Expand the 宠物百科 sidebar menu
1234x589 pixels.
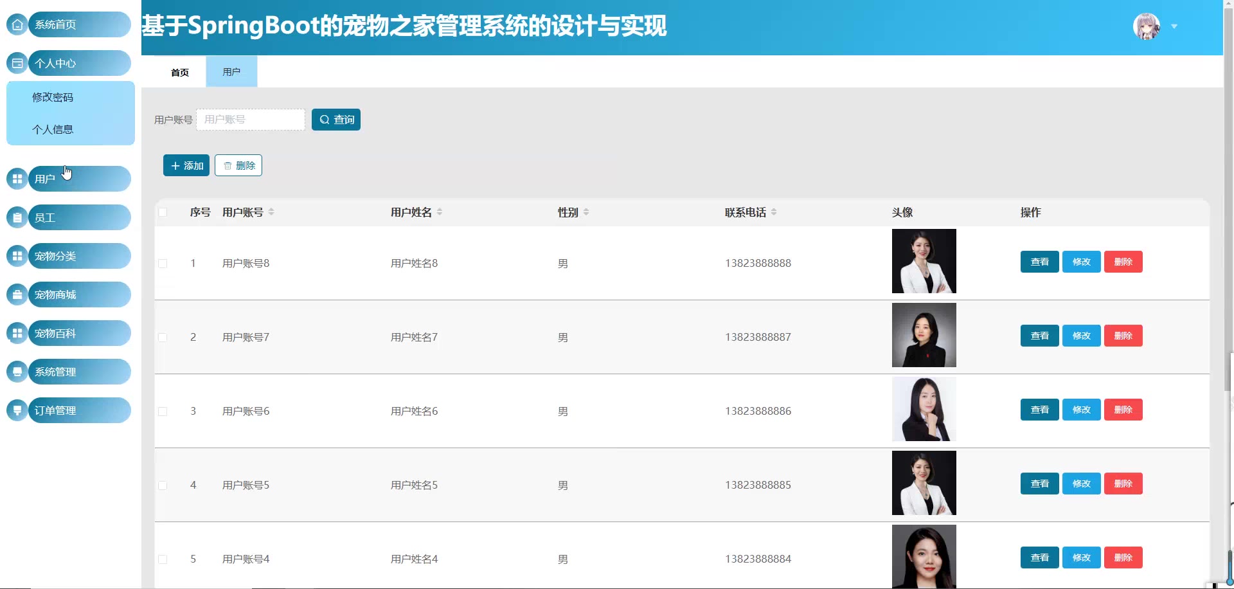click(x=80, y=333)
